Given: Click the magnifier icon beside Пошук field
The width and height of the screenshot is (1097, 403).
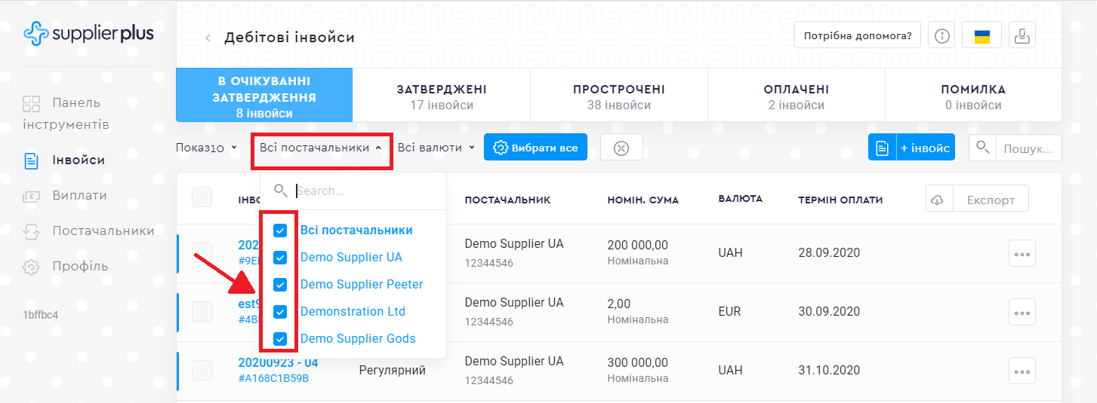Looking at the screenshot, I should [x=982, y=148].
